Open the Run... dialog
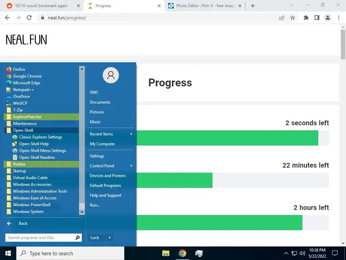This screenshot has height=260, width=346. pos(111,205)
